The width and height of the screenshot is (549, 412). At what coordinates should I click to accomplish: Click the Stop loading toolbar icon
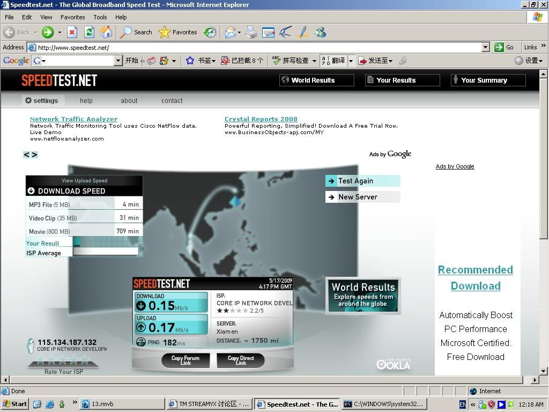point(72,32)
